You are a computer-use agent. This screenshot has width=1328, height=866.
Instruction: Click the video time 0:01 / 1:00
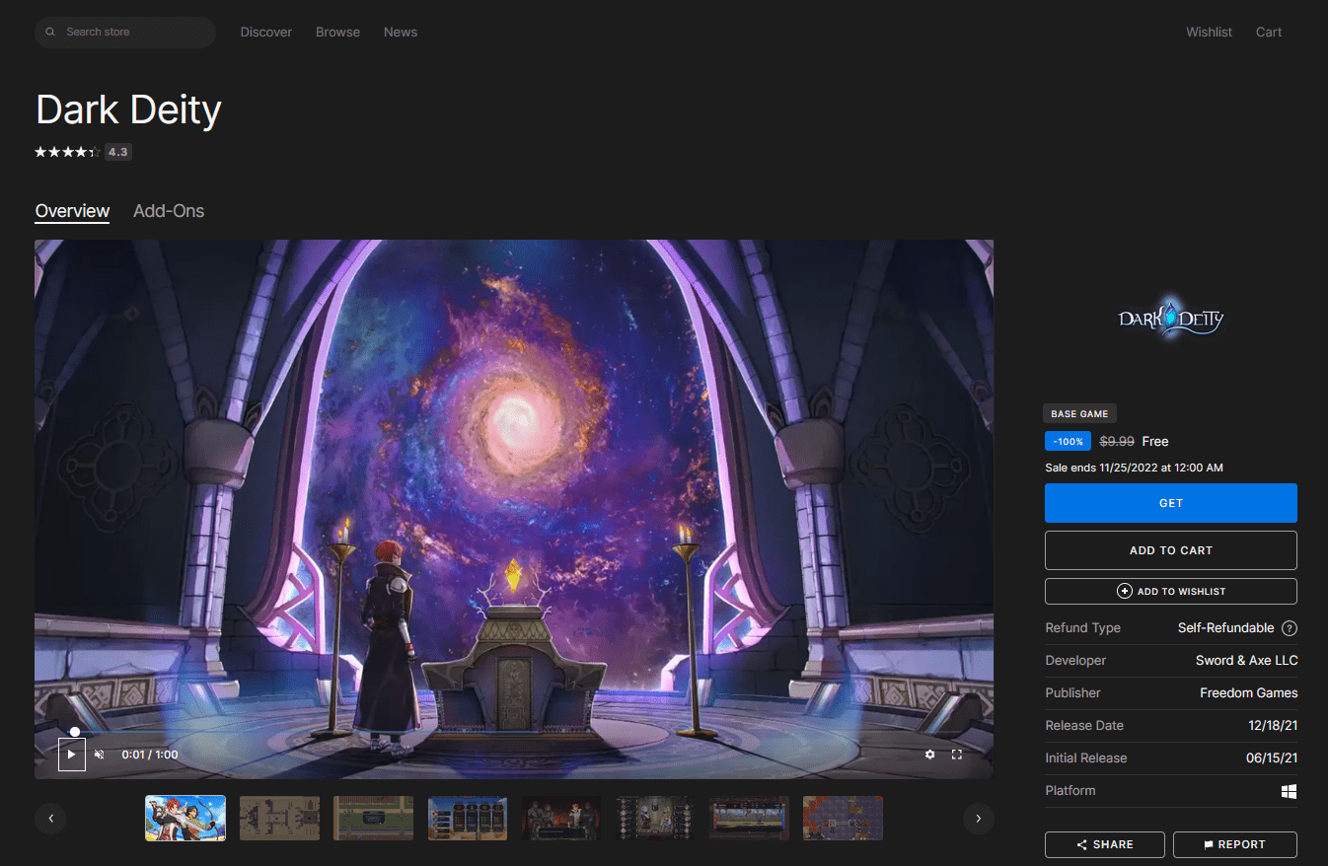coord(150,755)
